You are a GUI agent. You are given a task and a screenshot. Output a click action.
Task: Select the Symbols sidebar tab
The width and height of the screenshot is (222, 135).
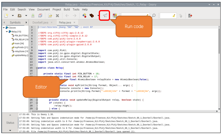click(x=15, y=22)
